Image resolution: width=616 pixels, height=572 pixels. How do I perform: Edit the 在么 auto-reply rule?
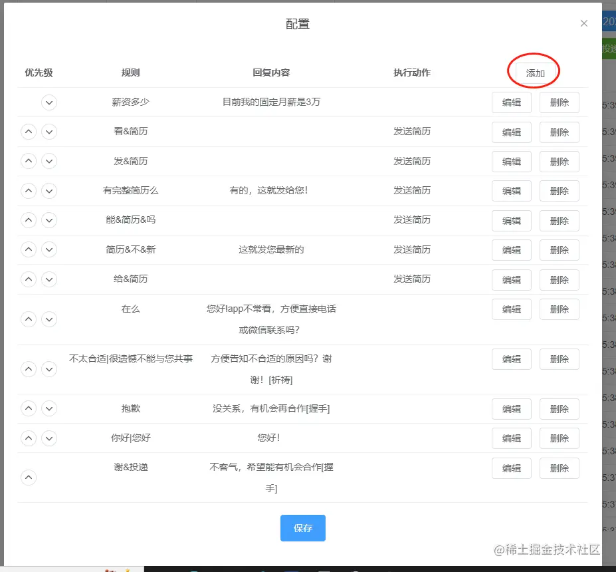pyautogui.click(x=512, y=309)
